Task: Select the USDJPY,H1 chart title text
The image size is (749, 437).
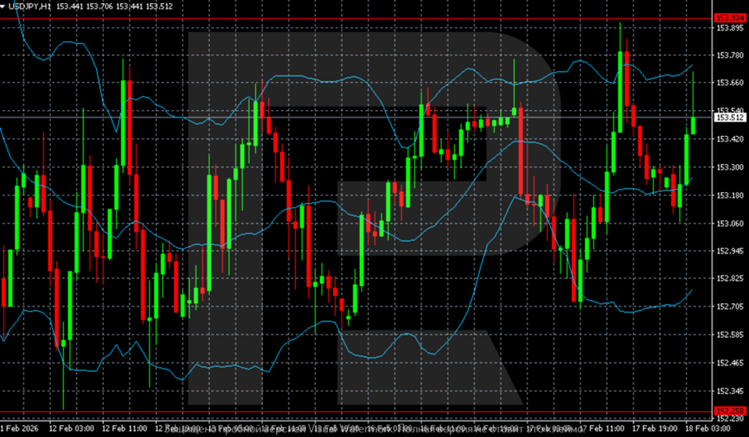Action: click(x=30, y=7)
